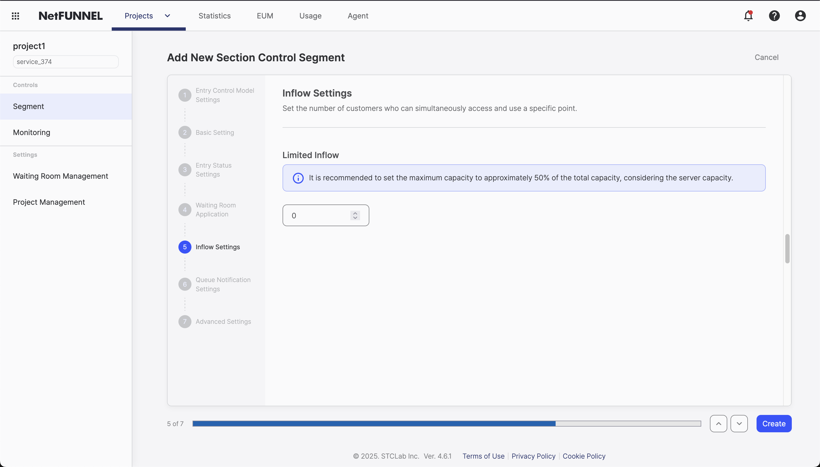Open Monitoring under Controls

pyautogui.click(x=31, y=132)
